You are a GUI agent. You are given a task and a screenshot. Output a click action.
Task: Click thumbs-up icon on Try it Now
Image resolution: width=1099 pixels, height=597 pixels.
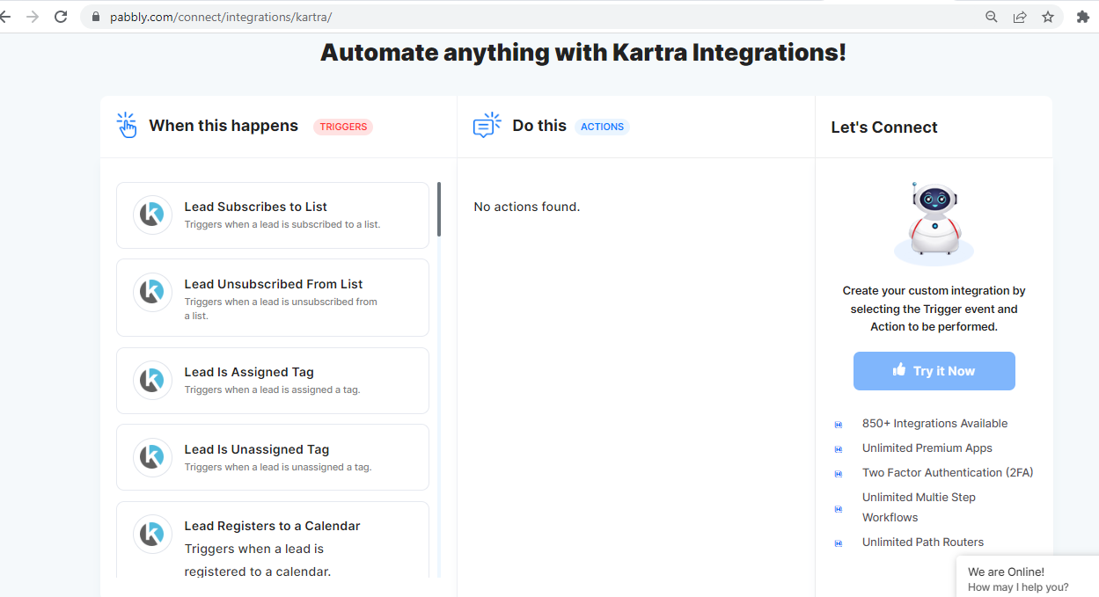click(x=899, y=370)
